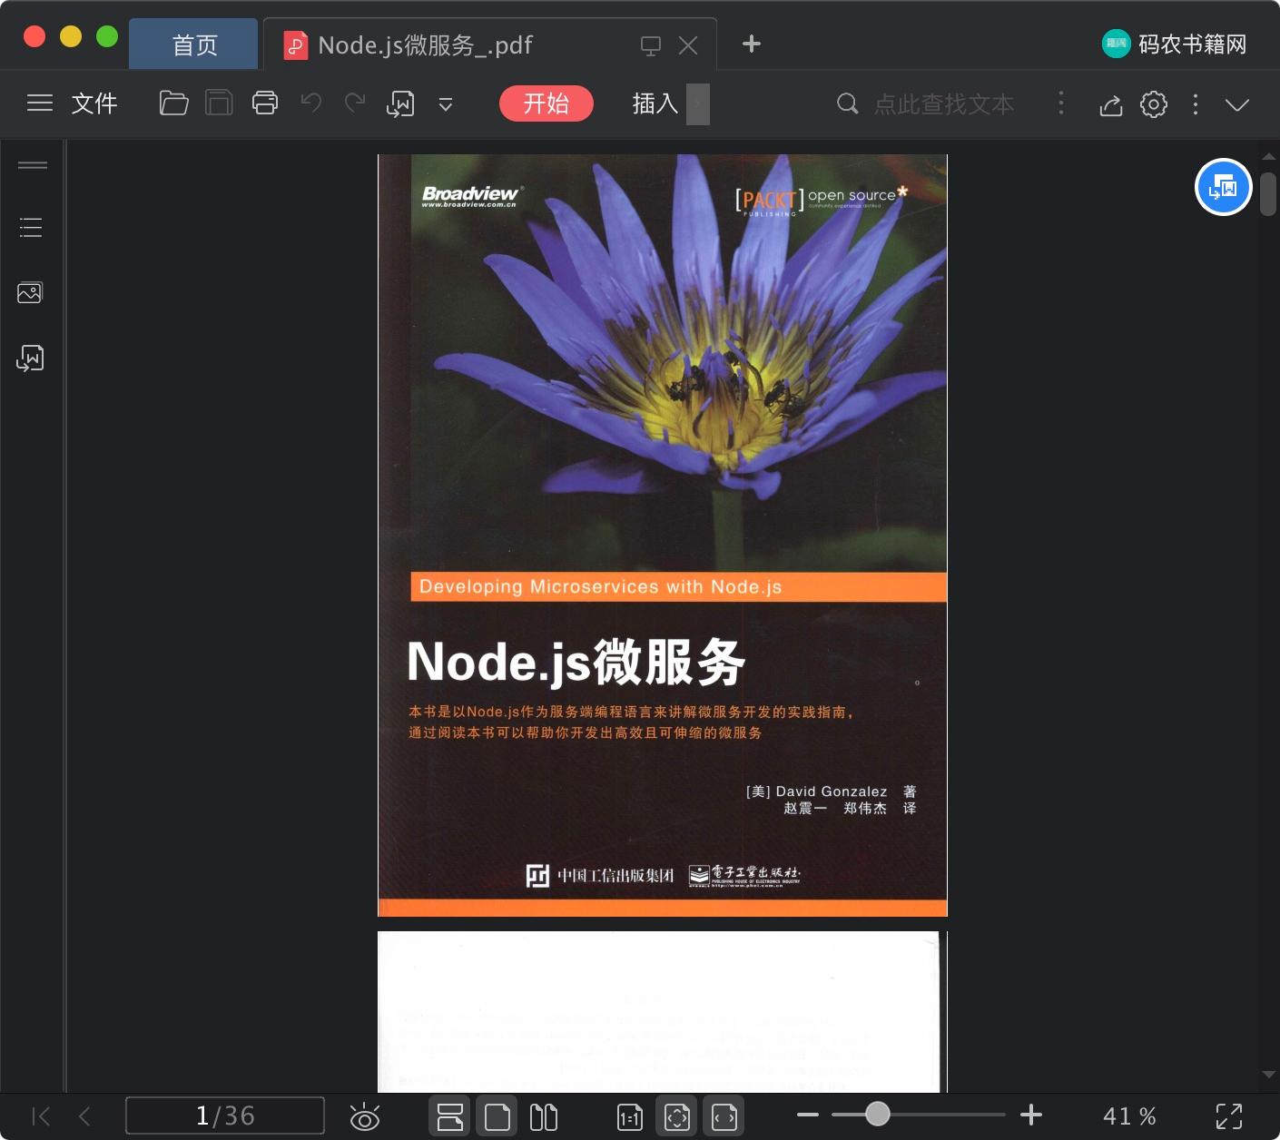Click the scroll up arrow
The image size is (1280, 1140).
click(1268, 156)
